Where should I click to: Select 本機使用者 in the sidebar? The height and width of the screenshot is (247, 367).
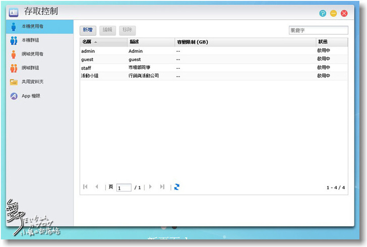point(31,26)
